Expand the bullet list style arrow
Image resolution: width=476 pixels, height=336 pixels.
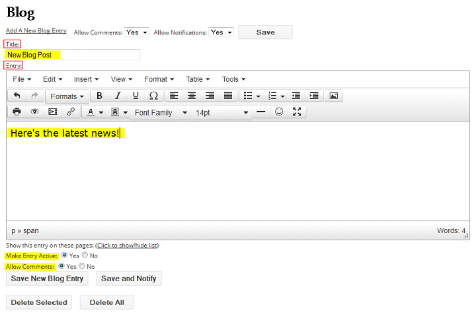click(x=258, y=96)
